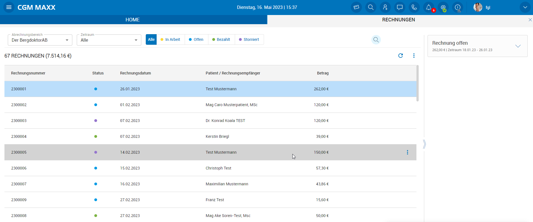Image resolution: width=533 pixels, height=222 pixels.
Task: Filter invoices by In Arbeit
Action: (x=171, y=39)
